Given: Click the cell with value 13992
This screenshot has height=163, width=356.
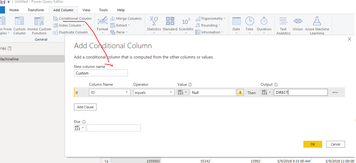Looking at the screenshot, I should [236, 161].
